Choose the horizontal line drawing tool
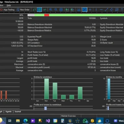The image size is (124, 124). (101, 10)
